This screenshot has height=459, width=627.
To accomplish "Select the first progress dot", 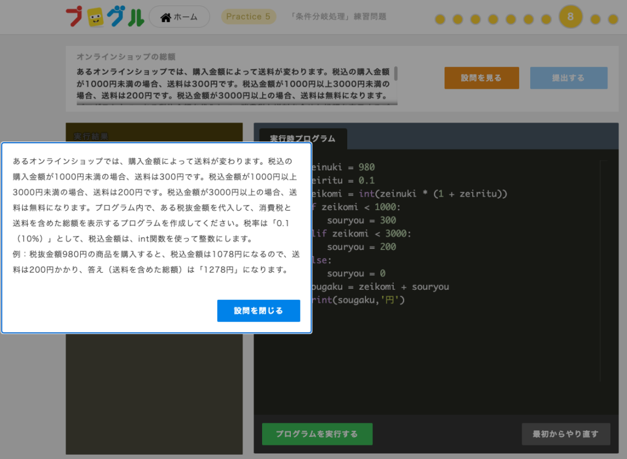I will click(440, 19).
